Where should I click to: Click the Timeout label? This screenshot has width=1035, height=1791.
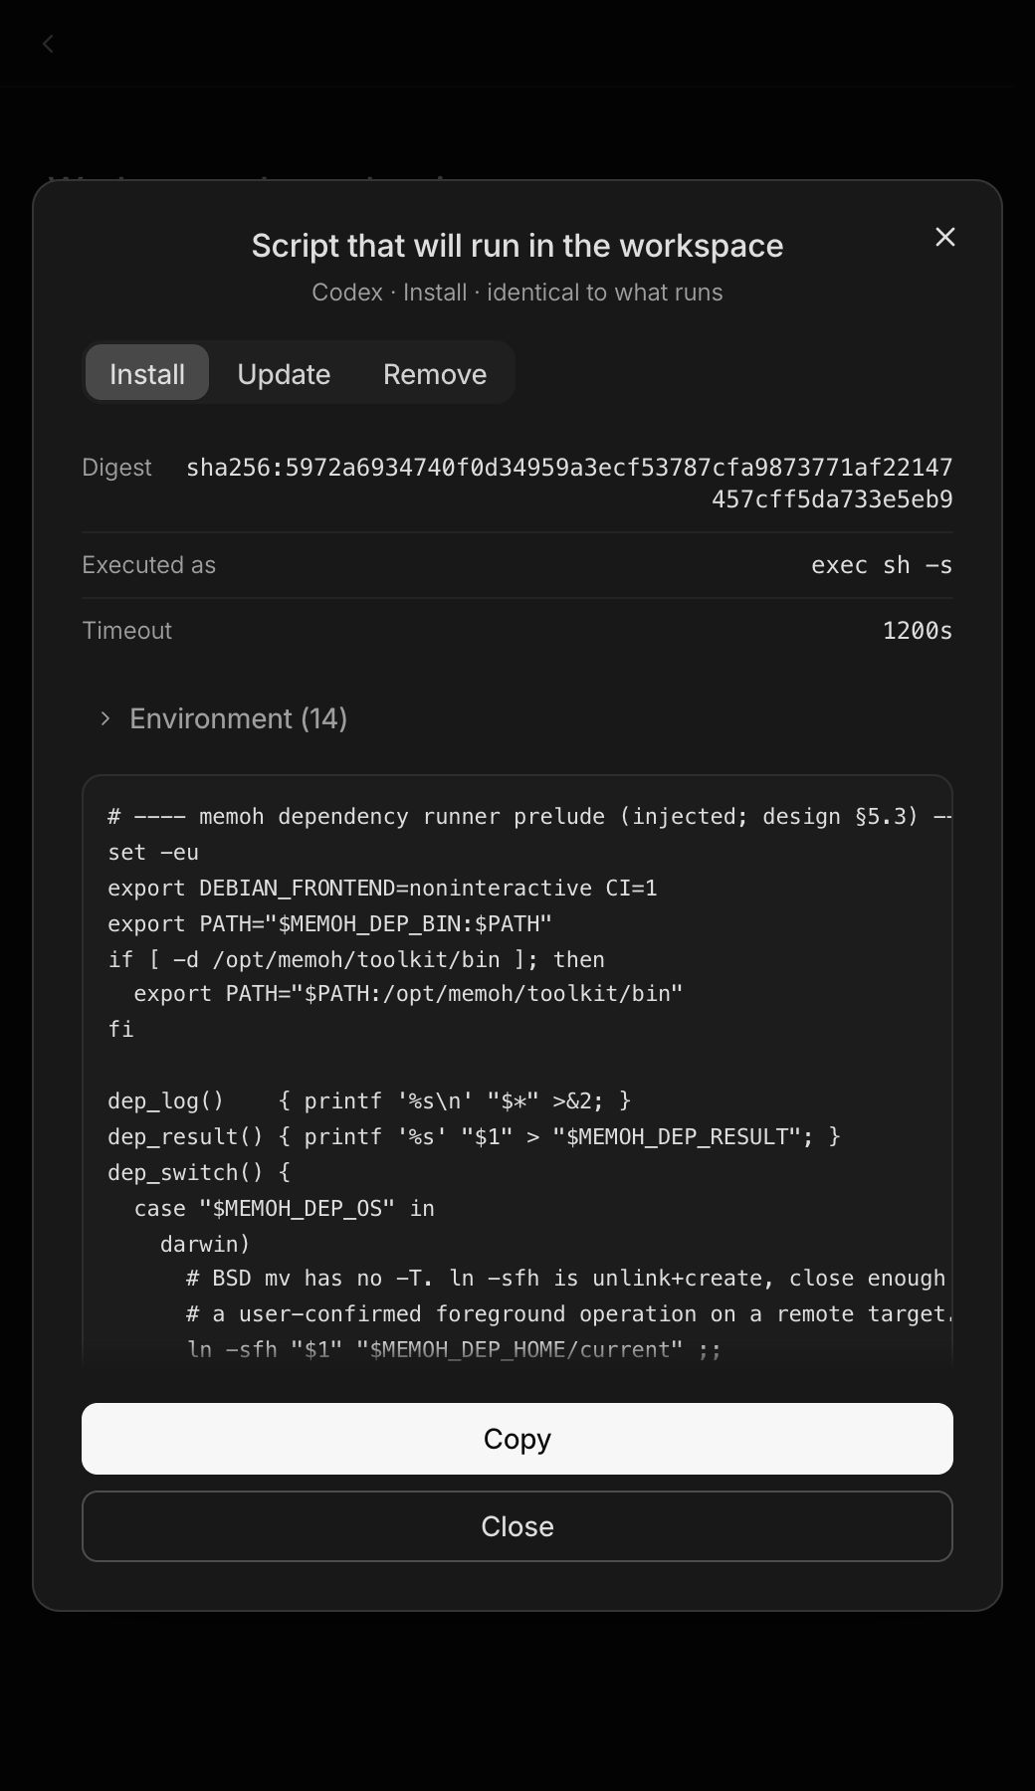coord(126,631)
